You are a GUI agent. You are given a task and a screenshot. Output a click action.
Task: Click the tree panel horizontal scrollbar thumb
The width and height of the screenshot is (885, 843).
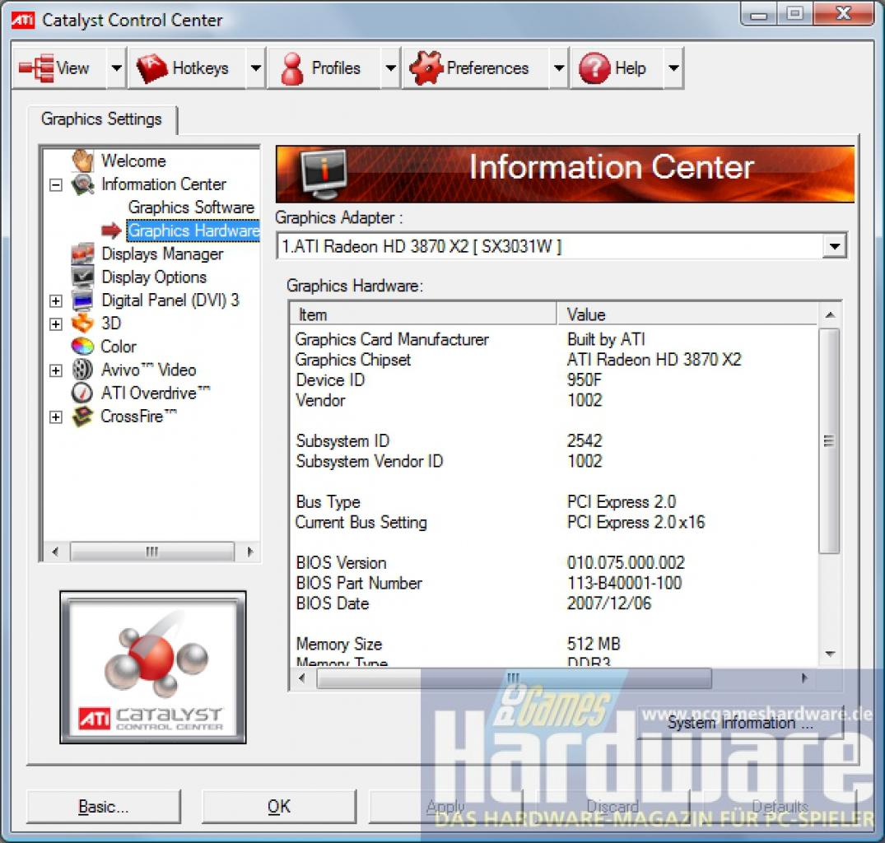(x=151, y=552)
